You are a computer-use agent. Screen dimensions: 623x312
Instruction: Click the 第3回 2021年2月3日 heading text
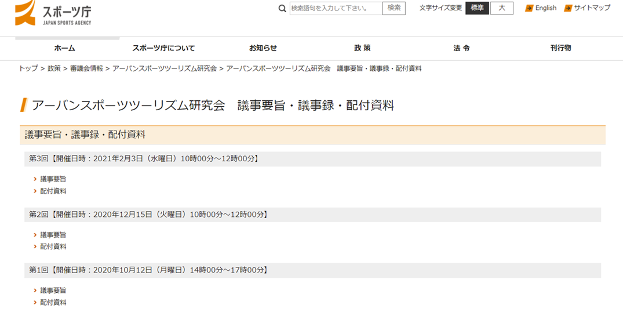coord(145,159)
